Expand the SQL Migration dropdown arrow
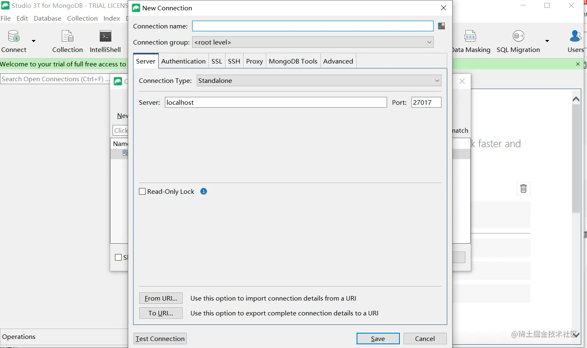 (547, 41)
